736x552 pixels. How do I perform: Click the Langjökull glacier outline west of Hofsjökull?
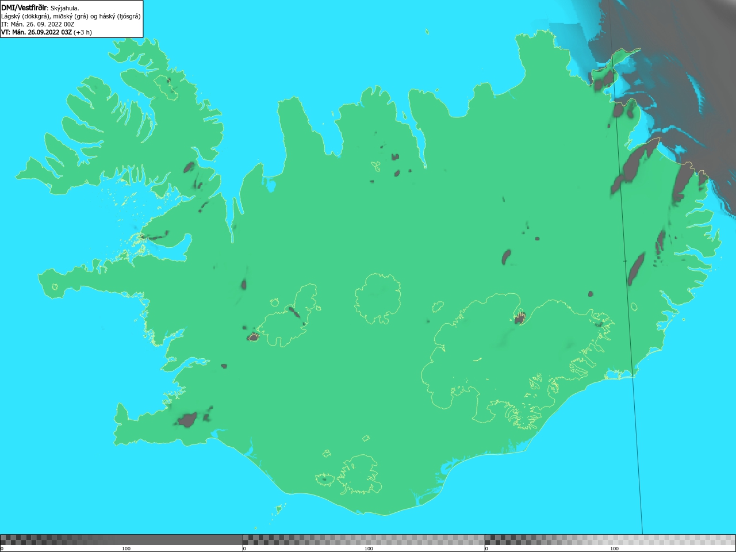pos(287,316)
